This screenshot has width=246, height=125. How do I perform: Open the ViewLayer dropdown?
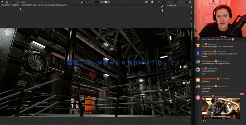(171, 2)
